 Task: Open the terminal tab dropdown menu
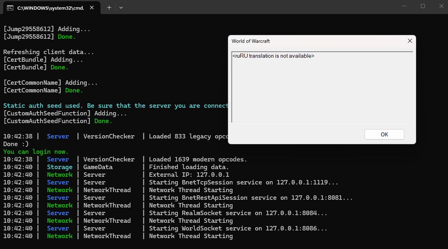pyautogui.click(x=121, y=8)
